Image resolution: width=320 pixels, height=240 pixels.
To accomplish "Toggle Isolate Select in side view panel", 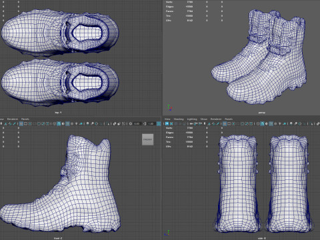I will point(312,123).
